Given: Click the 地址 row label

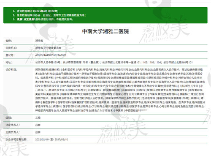Looking at the screenshot, I should click(9, 62).
